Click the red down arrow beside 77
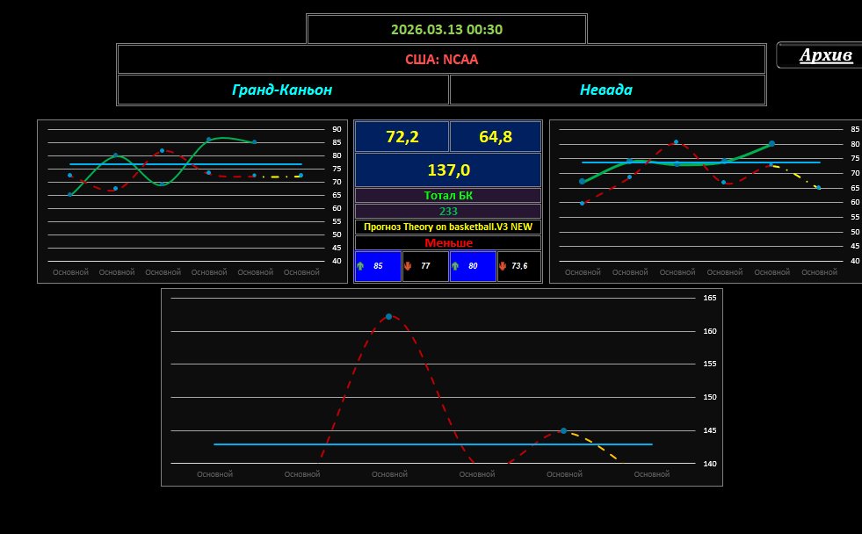The height and width of the screenshot is (534, 862). (x=407, y=266)
